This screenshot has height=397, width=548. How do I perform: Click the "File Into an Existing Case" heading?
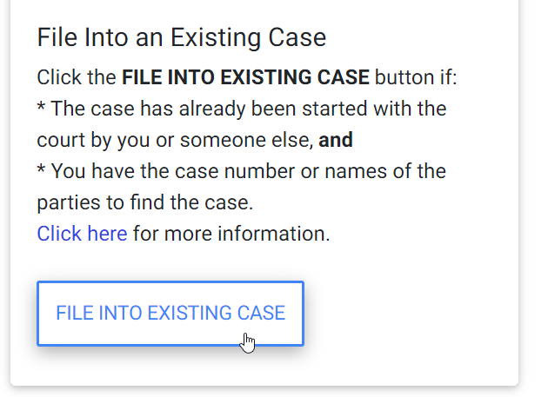pyautogui.click(x=181, y=38)
